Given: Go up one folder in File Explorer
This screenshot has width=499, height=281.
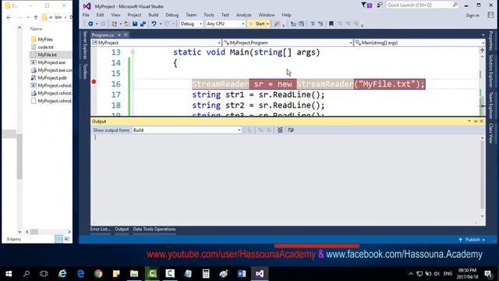Looking at the screenshot, I should pyautogui.click(x=36, y=17).
